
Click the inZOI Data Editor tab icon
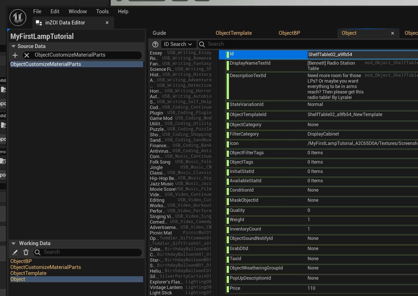click(39, 23)
